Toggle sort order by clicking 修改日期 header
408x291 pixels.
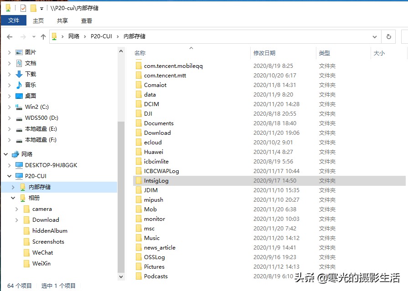pyautogui.click(x=264, y=53)
